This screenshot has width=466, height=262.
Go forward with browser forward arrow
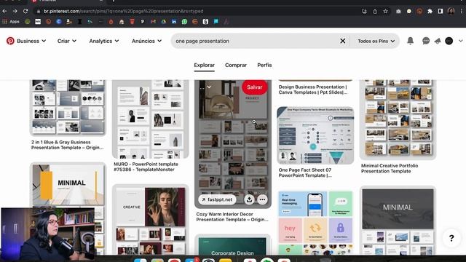point(15,12)
